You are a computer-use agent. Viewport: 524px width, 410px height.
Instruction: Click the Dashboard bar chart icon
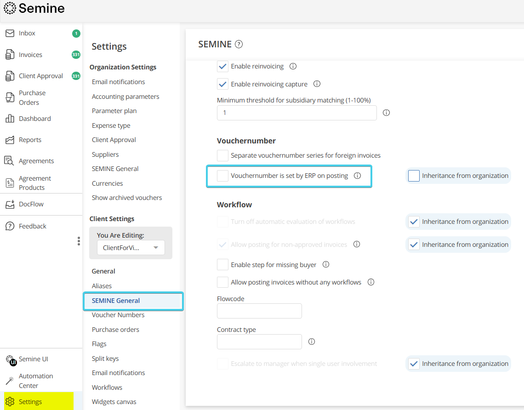(x=10, y=119)
